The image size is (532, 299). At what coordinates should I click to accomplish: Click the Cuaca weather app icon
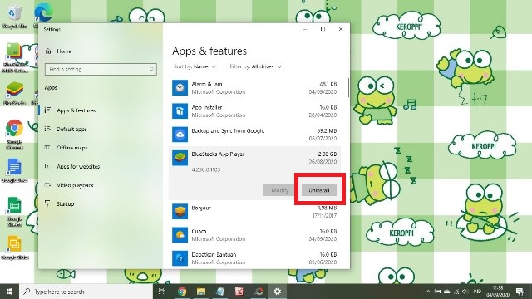pyautogui.click(x=180, y=235)
